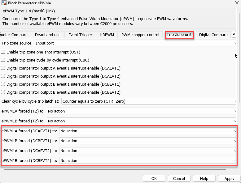The width and height of the screenshot is (241, 183).
Task: Open the Event Trigger tab
Action: coord(80,35)
